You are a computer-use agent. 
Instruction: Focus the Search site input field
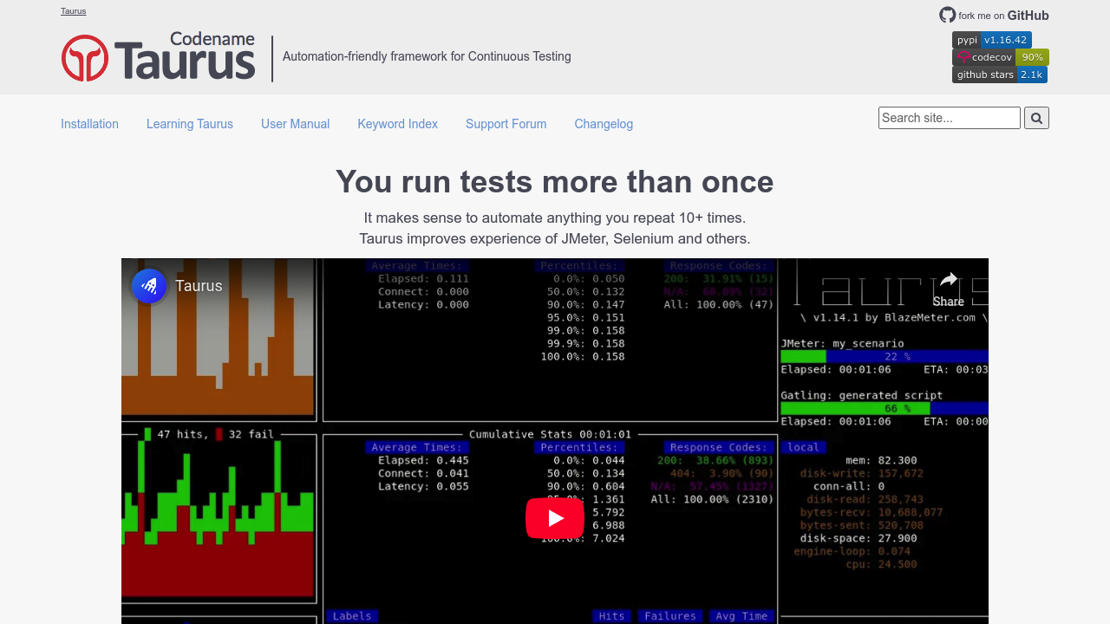tap(949, 118)
